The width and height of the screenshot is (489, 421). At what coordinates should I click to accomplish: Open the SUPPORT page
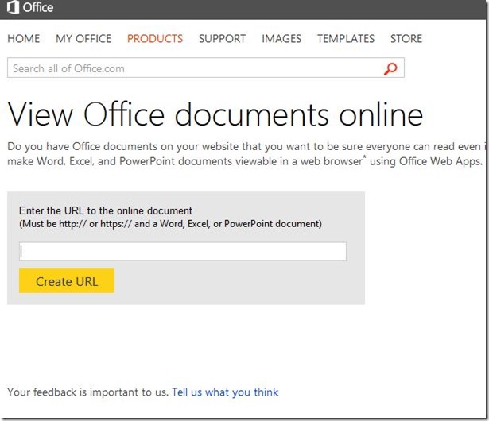pyautogui.click(x=222, y=39)
